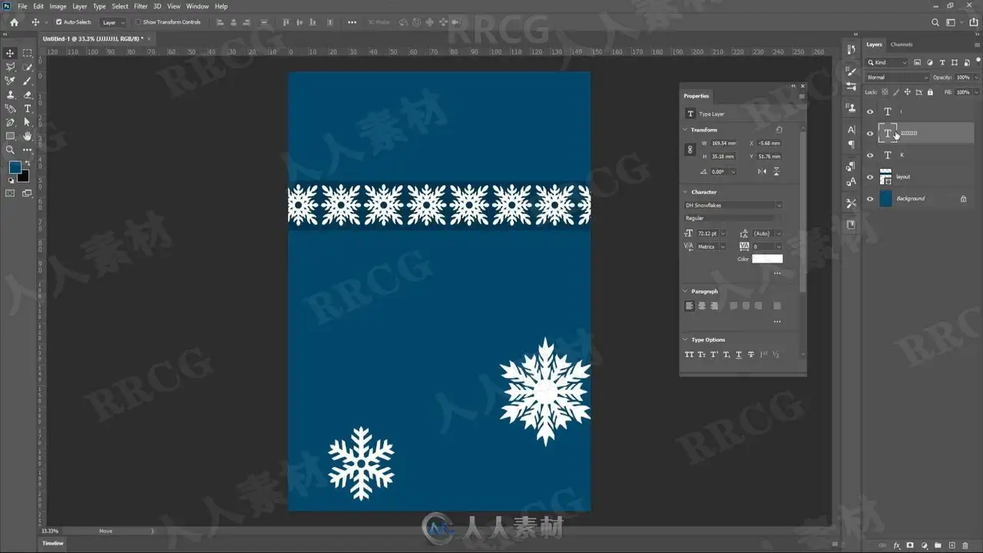Toggle the width-height link chain icon
The width and height of the screenshot is (983, 553).
690,149
